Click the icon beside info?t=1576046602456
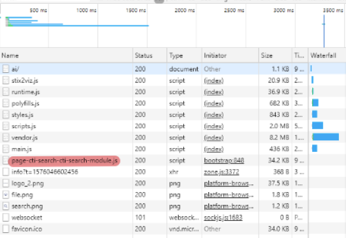This screenshot has width=346, height=238. 6,172
